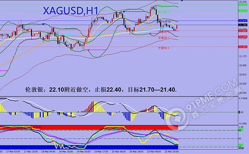
Task: Click the 伦敦银 trading advice text
Action: click(x=101, y=90)
